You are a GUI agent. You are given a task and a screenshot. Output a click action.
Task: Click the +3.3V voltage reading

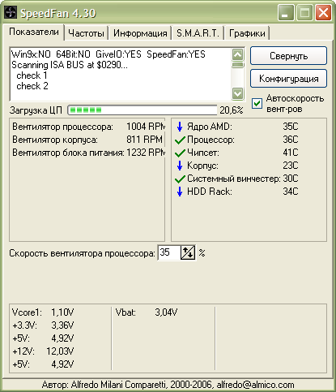(x=43, y=325)
